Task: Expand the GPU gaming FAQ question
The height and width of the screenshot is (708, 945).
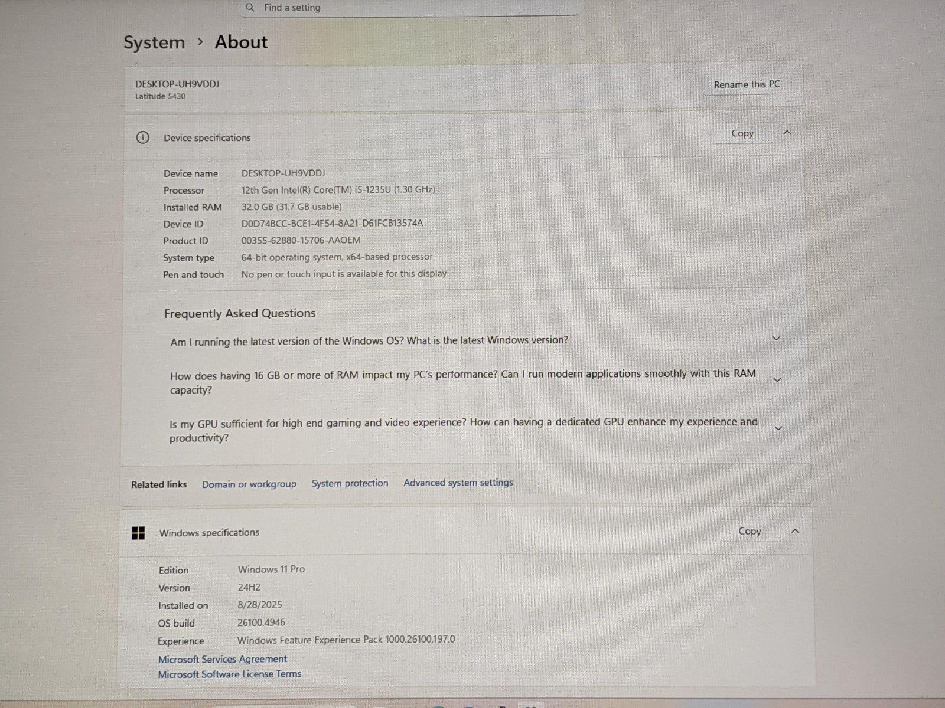Action: point(778,428)
